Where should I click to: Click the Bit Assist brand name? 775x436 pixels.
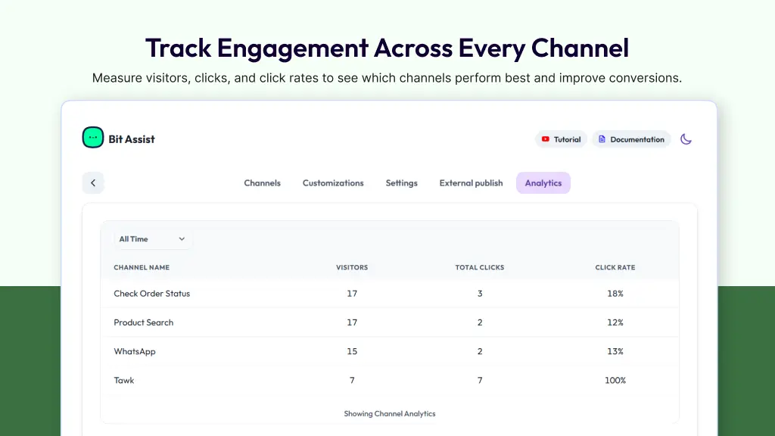coord(132,139)
